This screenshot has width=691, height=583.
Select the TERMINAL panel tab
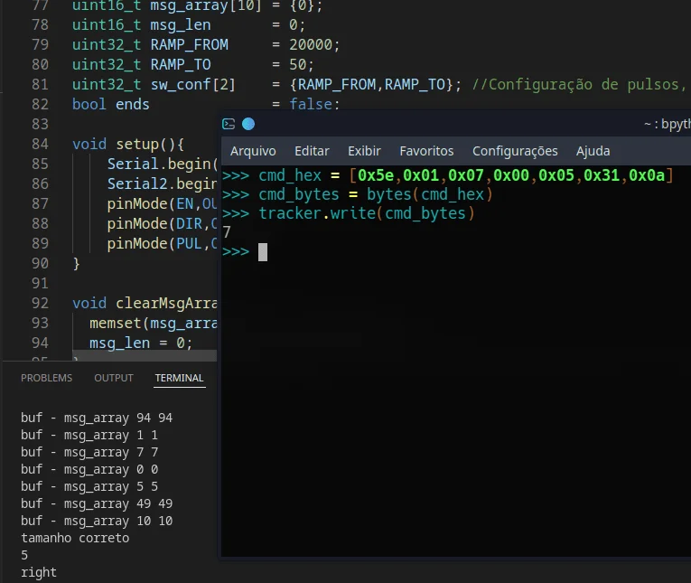tap(180, 378)
